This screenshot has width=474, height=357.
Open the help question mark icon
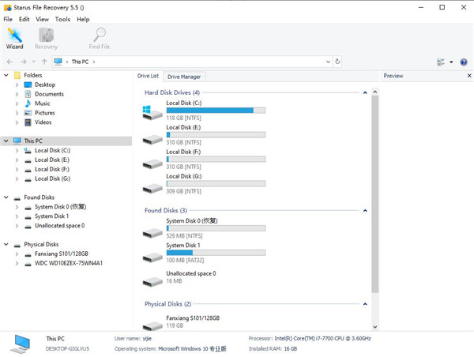[463, 62]
